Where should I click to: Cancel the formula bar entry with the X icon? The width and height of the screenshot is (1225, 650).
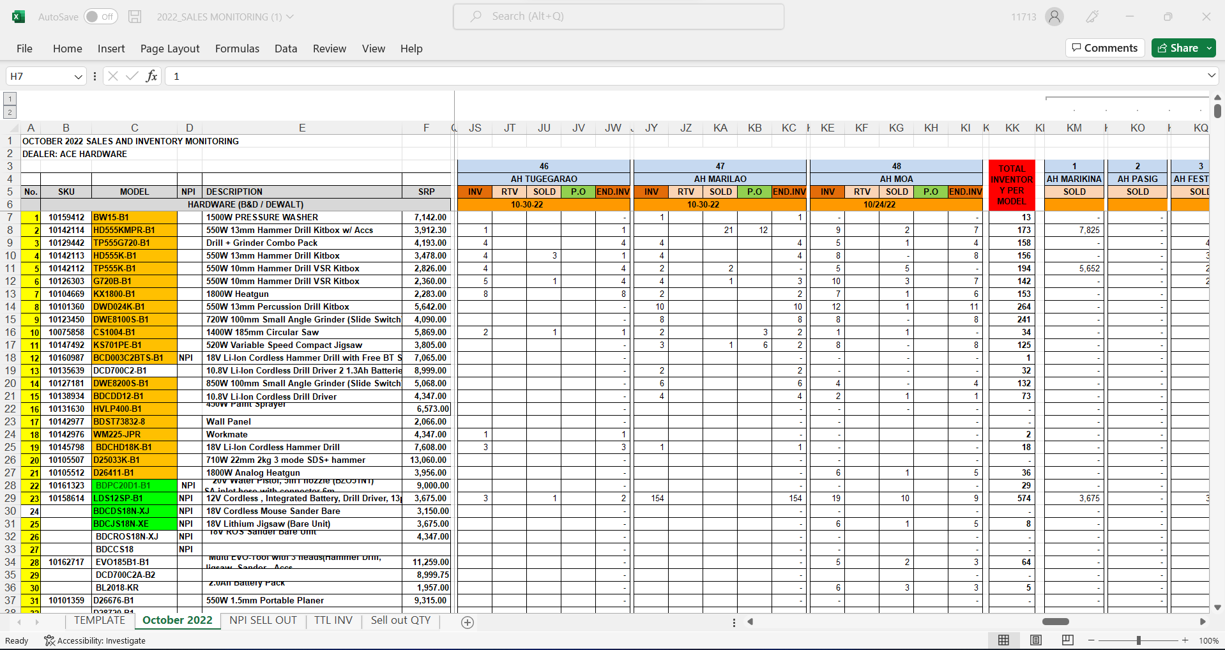(x=113, y=76)
